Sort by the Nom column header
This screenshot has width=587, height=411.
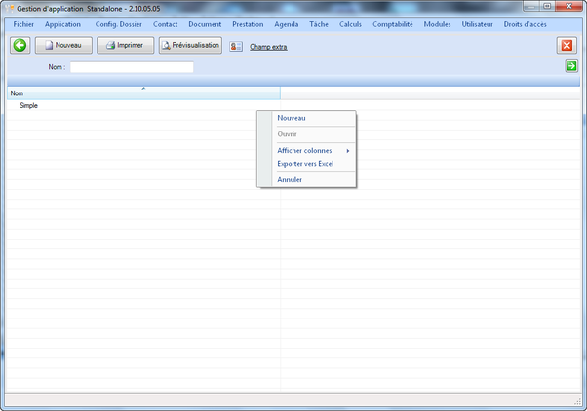[142, 93]
